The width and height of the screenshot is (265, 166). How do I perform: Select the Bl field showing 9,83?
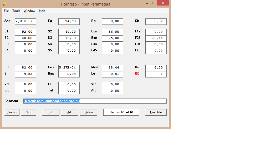pyautogui.click(x=26, y=74)
